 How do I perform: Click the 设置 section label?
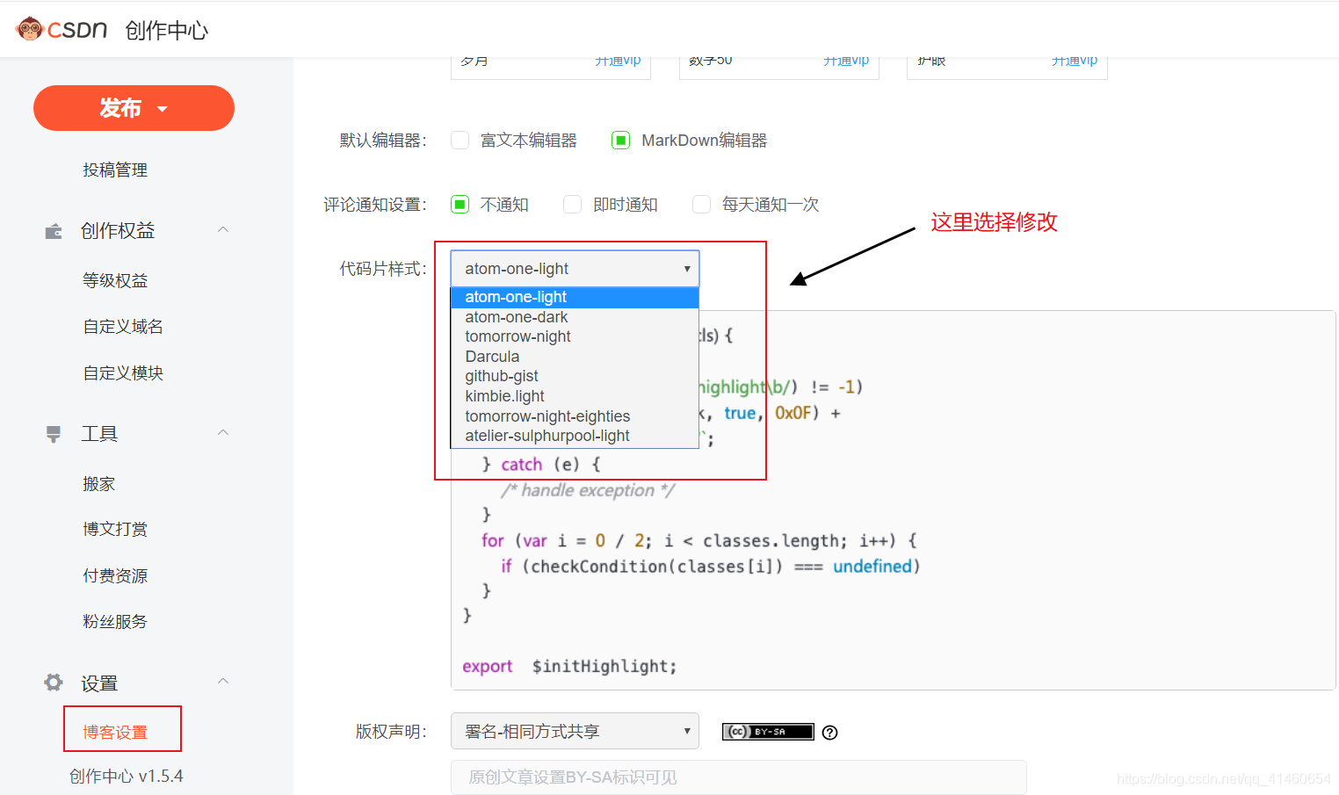pyautogui.click(x=99, y=683)
